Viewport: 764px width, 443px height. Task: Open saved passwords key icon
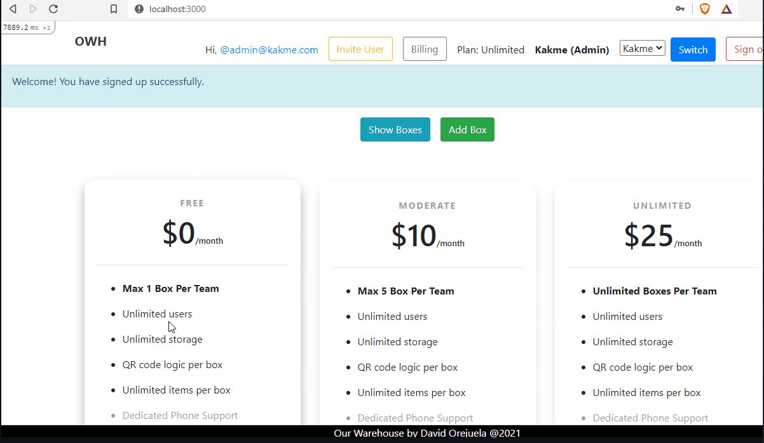pos(680,9)
